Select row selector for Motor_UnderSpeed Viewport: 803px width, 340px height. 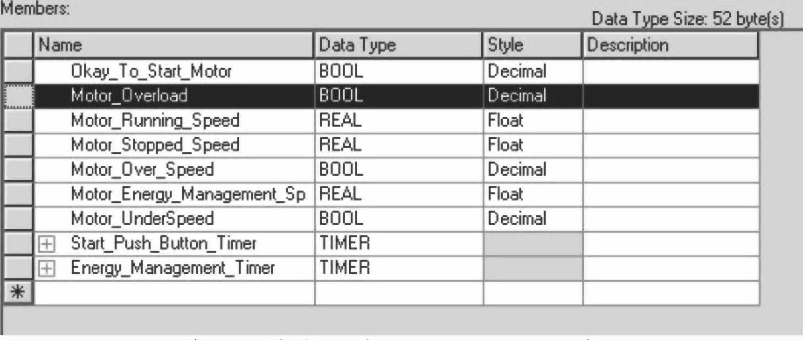coord(17,219)
